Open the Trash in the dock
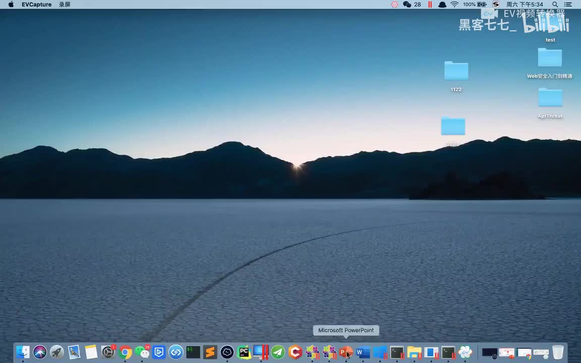This screenshot has width=581, height=363. pyautogui.click(x=557, y=352)
